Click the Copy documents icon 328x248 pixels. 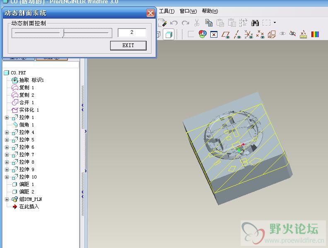tap(209, 23)
